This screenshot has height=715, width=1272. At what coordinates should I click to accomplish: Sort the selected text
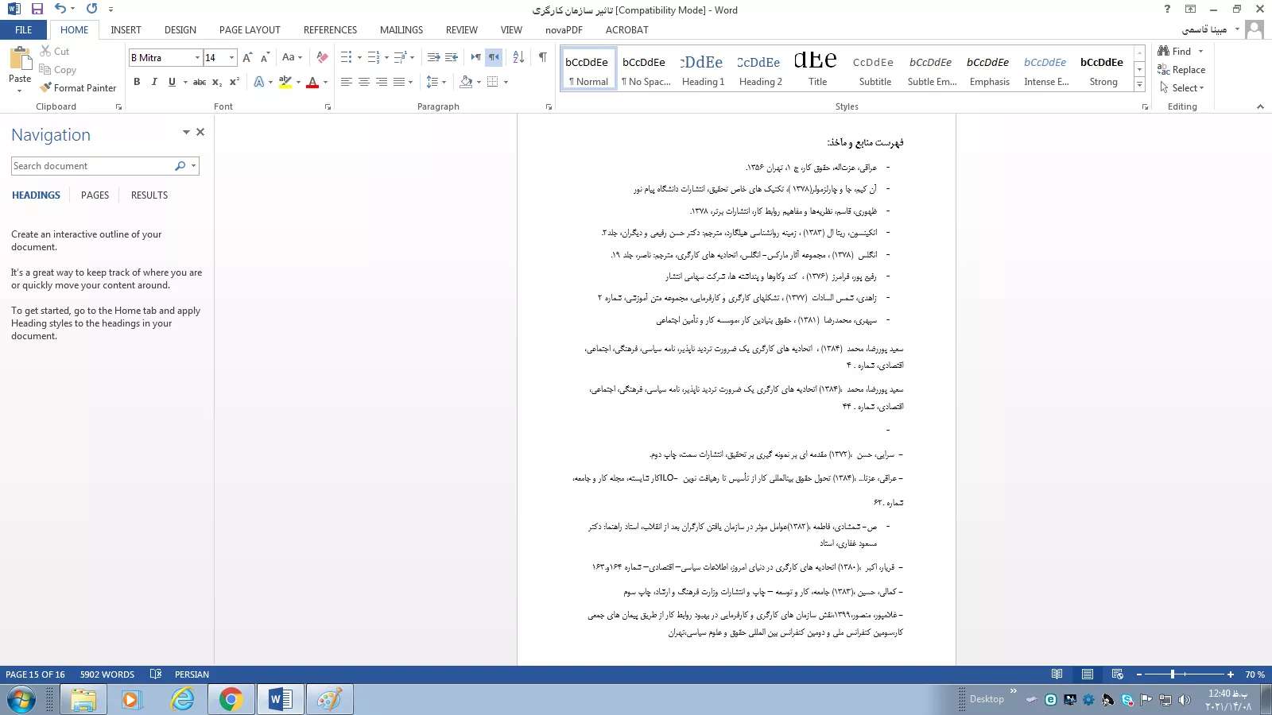[518, 57]
